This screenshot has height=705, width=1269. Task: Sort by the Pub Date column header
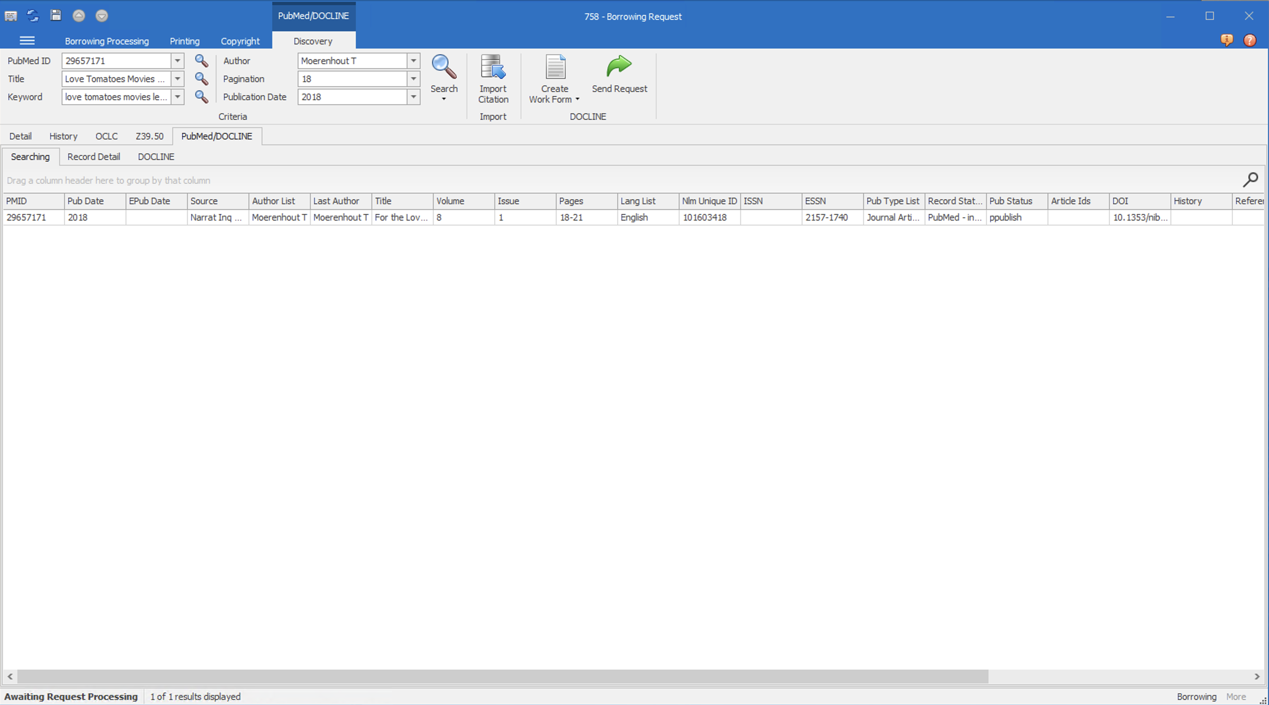coord(93,201)
